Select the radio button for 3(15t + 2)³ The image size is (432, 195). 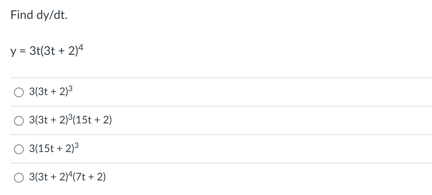tap(19, 149)
